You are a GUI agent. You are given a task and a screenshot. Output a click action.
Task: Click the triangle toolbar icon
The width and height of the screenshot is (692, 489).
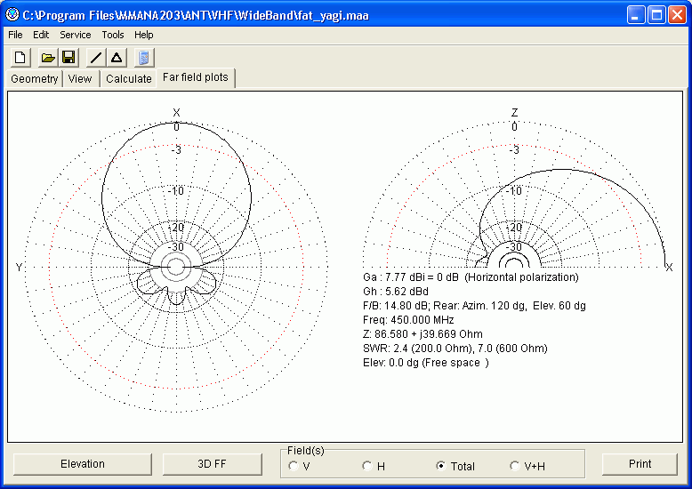[x=117, y=57]
